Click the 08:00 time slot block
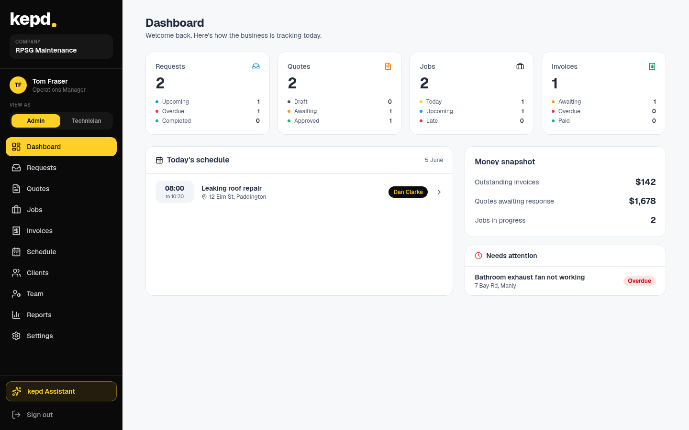This screenshot has height=430, width=689. point(175,192)
